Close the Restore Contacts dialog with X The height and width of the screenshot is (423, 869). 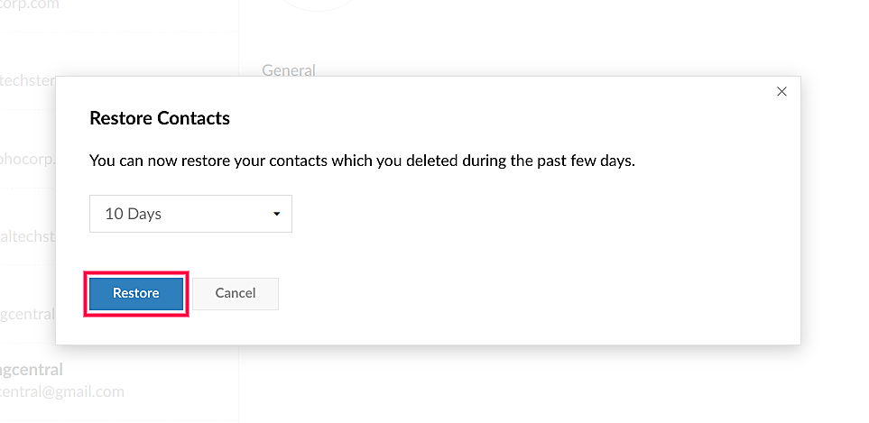[x=781, y=91]
